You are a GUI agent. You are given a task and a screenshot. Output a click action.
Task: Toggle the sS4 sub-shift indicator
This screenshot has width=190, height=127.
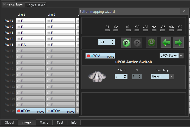coord(154,30)
